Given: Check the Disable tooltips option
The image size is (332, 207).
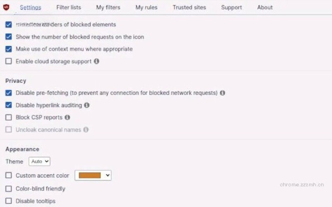Looking at the screenshot, I should [x=9, y=201].
